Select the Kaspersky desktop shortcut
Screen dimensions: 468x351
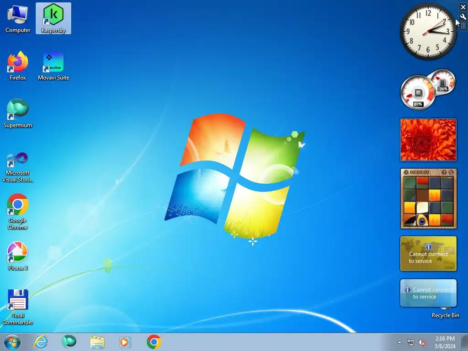(53, 18)
